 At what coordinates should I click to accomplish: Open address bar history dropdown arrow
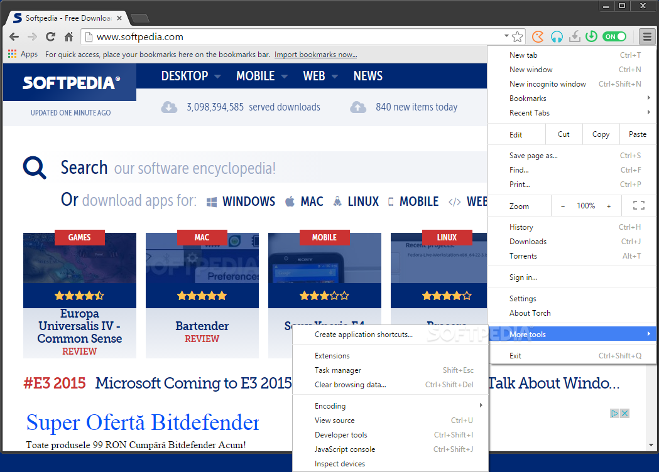coord(506,36)
